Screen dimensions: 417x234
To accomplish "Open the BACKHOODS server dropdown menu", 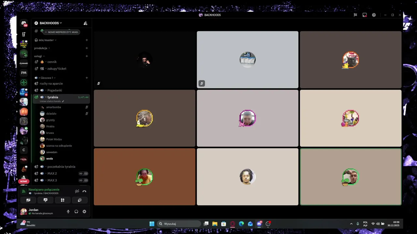I will pyautogui.click(x=50, y=23).
